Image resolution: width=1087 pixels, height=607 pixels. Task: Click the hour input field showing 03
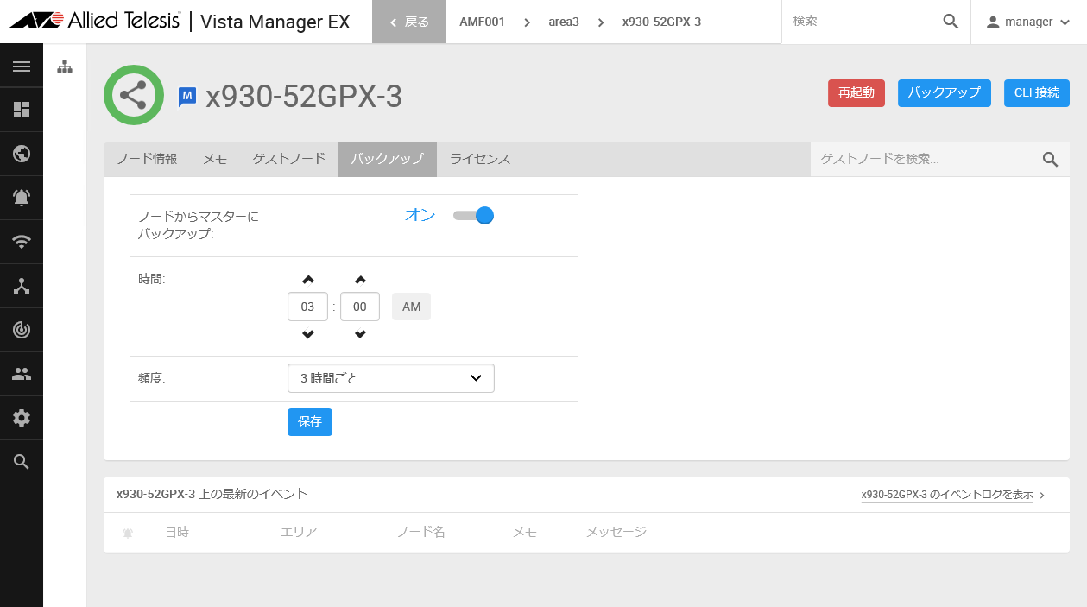307,307
